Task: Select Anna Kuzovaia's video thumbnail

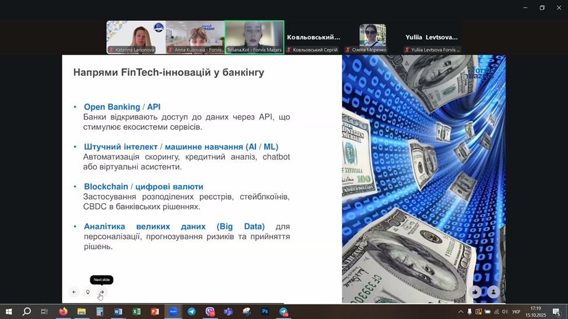Action: pos(195,37)
